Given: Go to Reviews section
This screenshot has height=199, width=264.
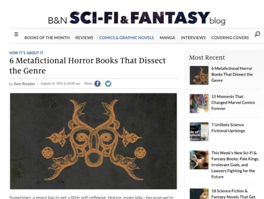Looking at the screenshot, I should (85, 38).
